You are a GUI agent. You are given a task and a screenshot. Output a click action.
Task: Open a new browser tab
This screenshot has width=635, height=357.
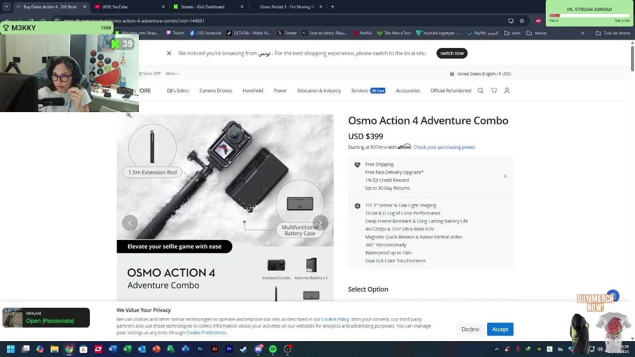coord(332,7)
